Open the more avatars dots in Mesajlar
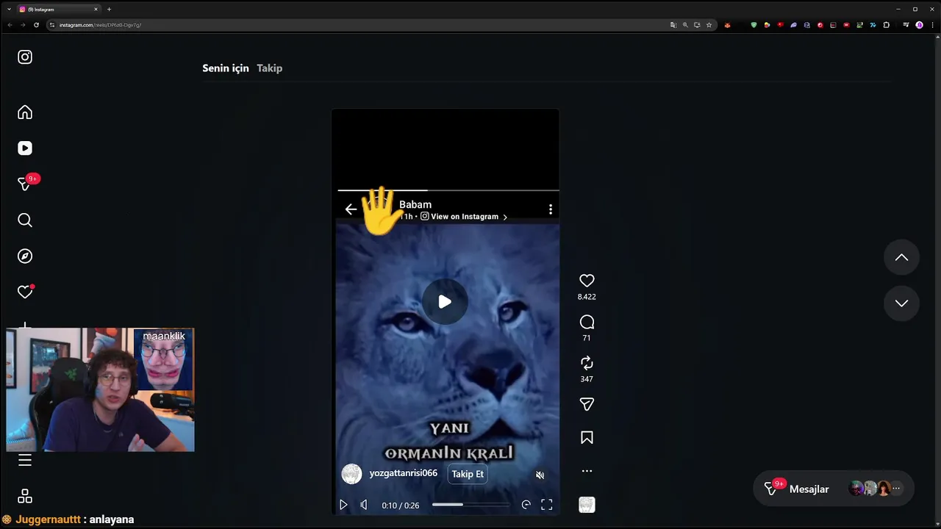 point(895,489)
